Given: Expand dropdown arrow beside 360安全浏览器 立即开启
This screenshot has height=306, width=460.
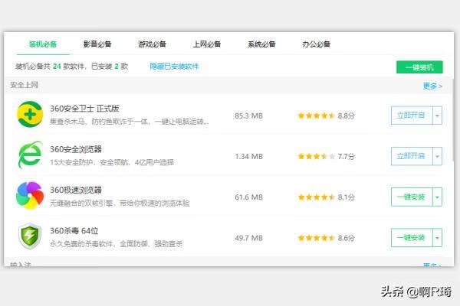Looking at the screenshot, I should [438, 156].
